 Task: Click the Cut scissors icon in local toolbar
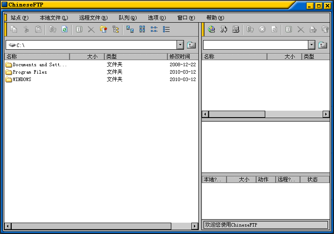[26, 29]
